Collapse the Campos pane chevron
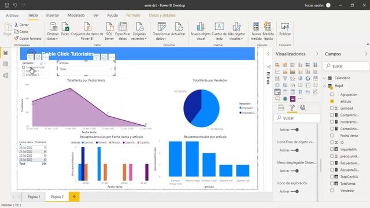 tap(366, 54)
